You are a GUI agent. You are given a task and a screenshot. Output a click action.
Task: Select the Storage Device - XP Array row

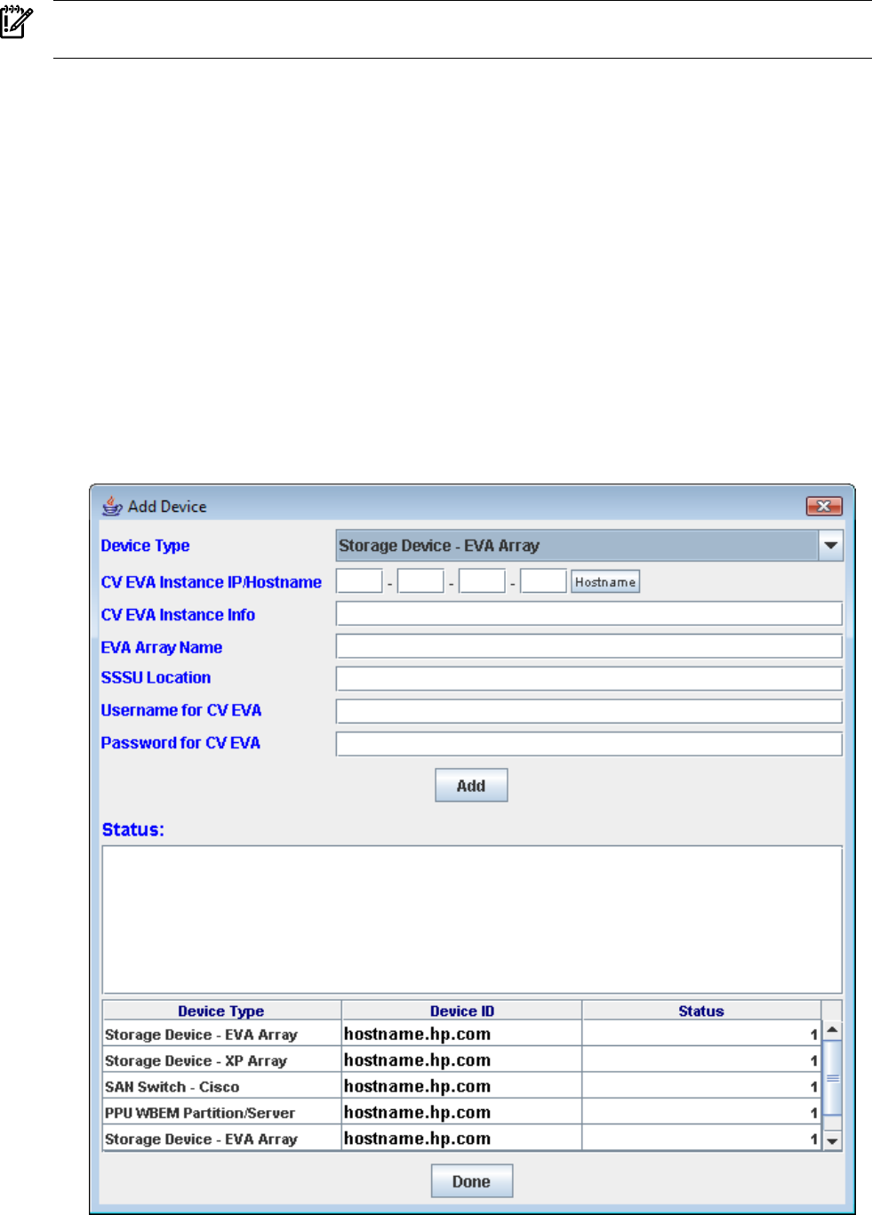click(461, 1060)
